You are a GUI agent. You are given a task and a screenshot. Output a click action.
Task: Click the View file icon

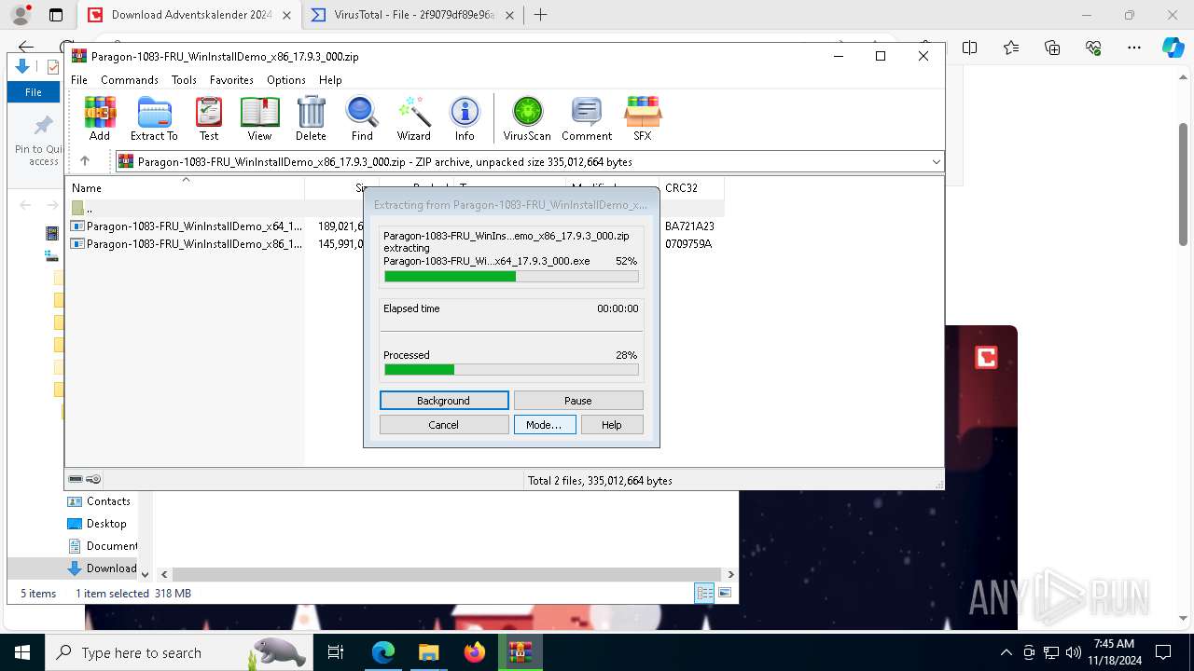coord(259,118)
